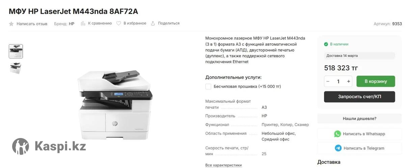The height and width of the screenshot is (168, 405).
Task: Click the quantity input field
Action: point(338,81)
